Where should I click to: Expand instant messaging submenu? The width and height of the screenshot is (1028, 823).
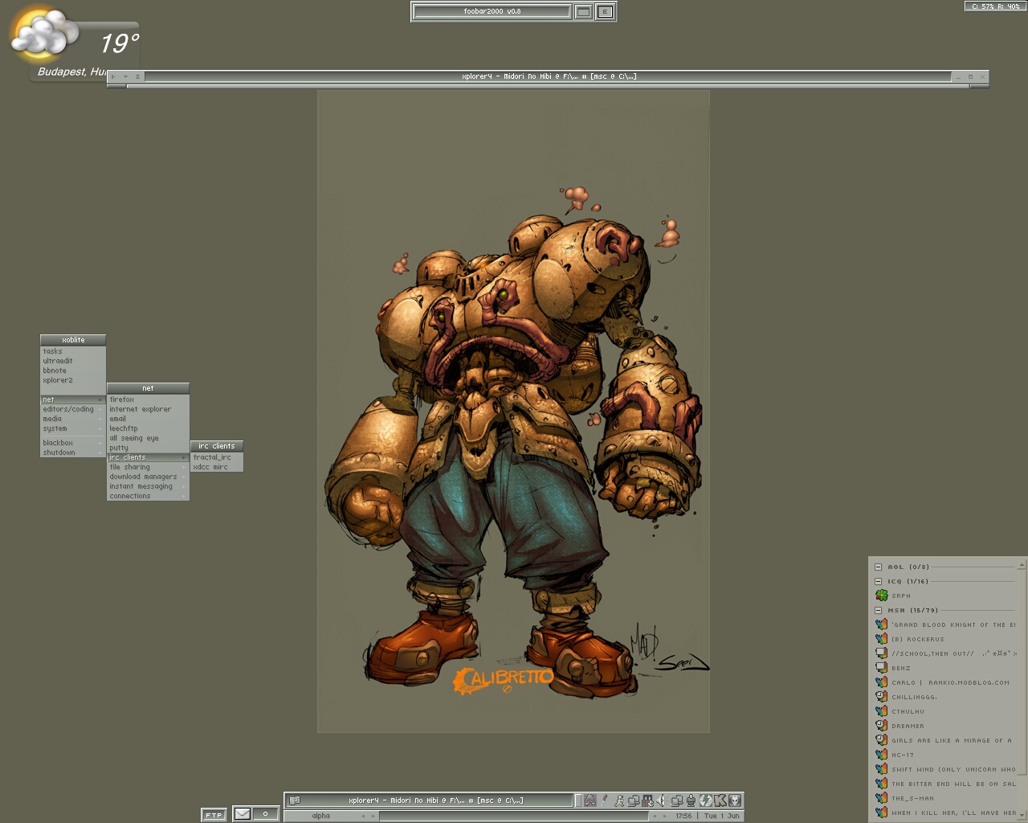pos(148,486)
